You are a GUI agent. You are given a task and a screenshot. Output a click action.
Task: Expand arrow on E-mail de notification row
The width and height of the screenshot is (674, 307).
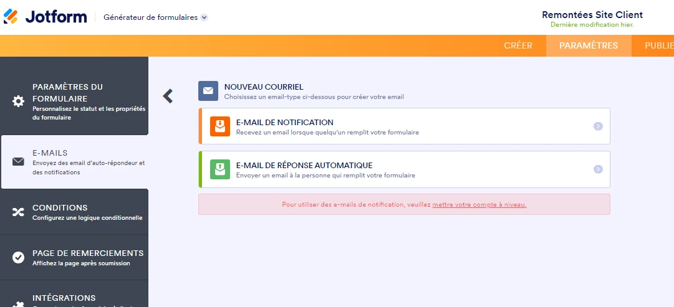[x=598, y=126]
